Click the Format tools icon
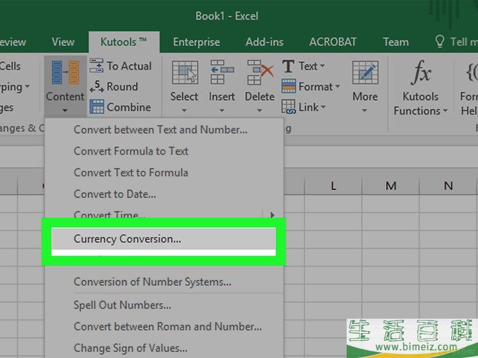The height and width of the screenshot is (358, 478). [x=288, y=86]
